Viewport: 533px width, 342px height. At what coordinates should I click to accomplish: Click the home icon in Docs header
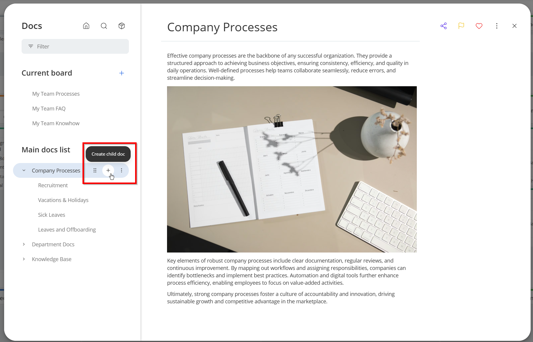coord(86,26)
